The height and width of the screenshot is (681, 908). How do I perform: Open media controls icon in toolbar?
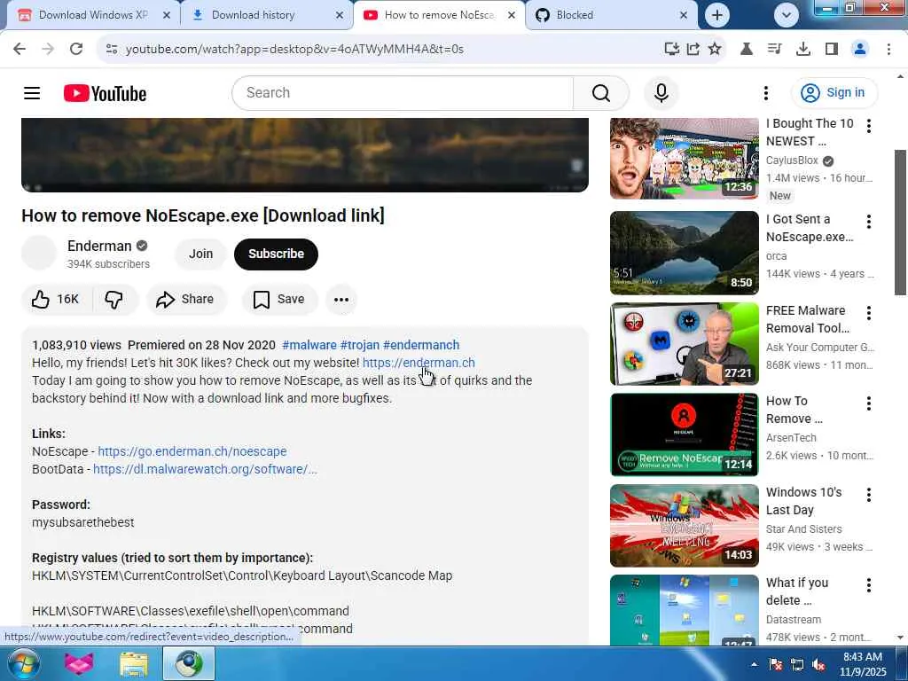[x=774, y=50]
